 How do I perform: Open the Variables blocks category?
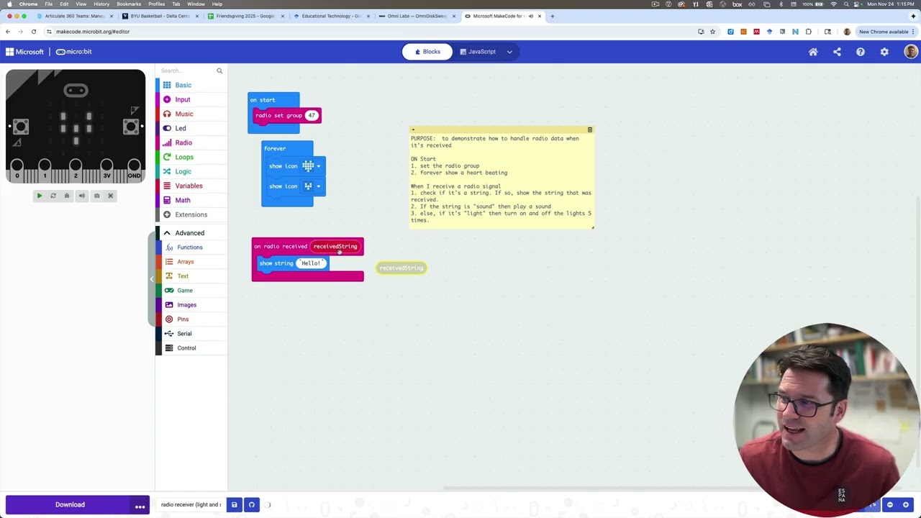pyautogui.click(x=191, y=186)
